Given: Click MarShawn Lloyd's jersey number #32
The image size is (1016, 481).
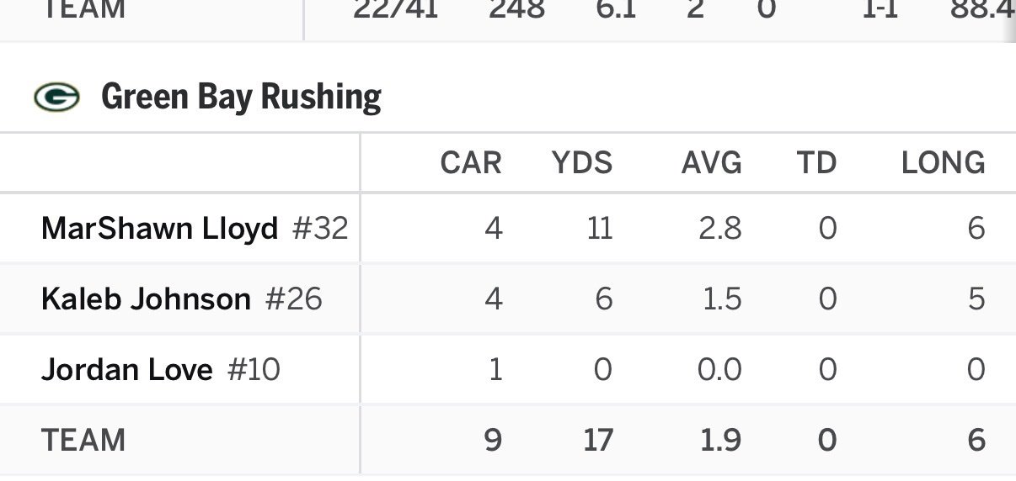Looking at the screenshot, I should pos(320,228).
